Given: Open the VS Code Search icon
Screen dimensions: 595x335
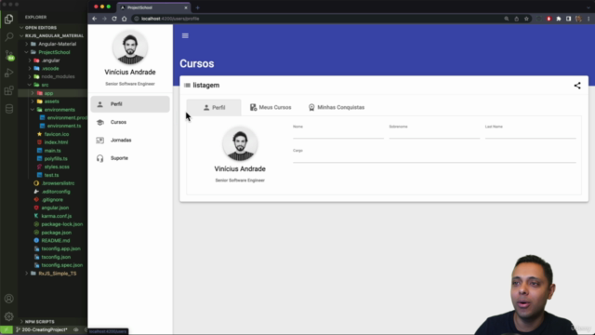Looking at the screenshot, I should coord(8,37).
